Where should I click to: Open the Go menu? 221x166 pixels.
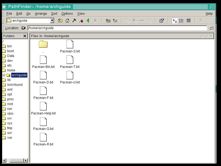(x=28, y=14)
